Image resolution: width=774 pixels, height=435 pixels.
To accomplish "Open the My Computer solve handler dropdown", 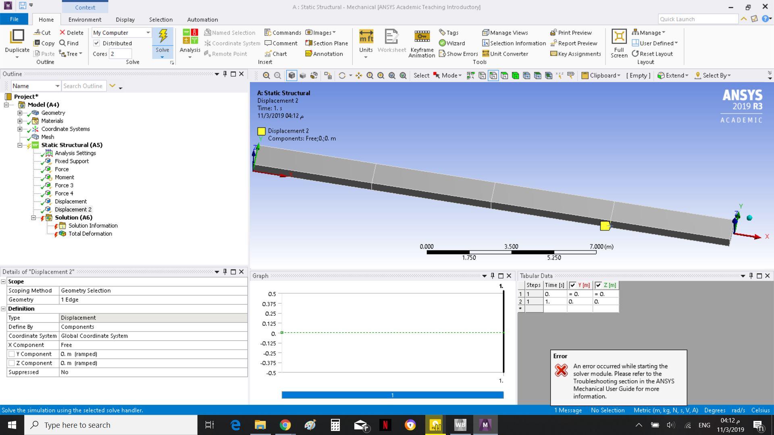I will [x=148, y=33].
